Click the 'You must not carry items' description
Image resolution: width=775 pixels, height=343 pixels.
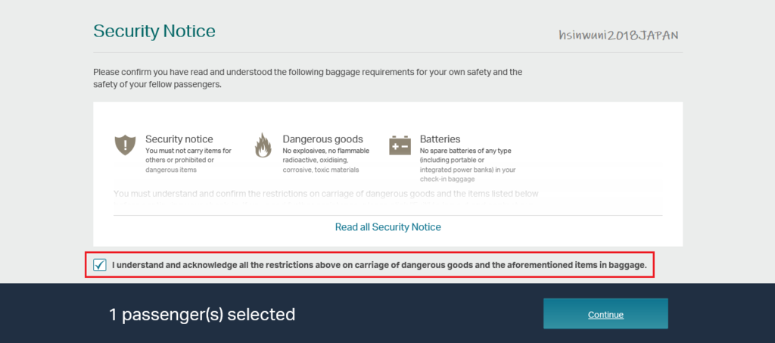[188, 160]
